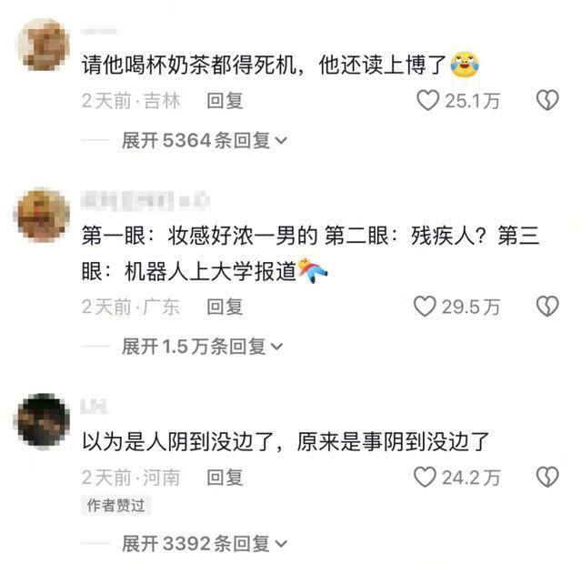Reply to the 河南 comment
This screenshot has height=564, width=582.
tap(225, 478)
